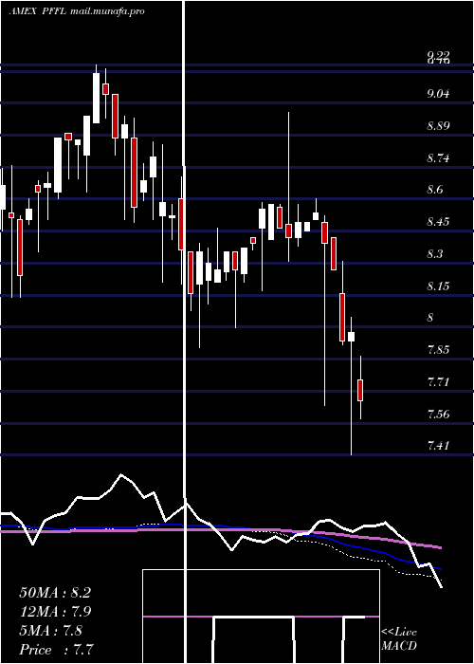
Task: Click the AMEX PFFL chart title
Action: tap(38, 11)
